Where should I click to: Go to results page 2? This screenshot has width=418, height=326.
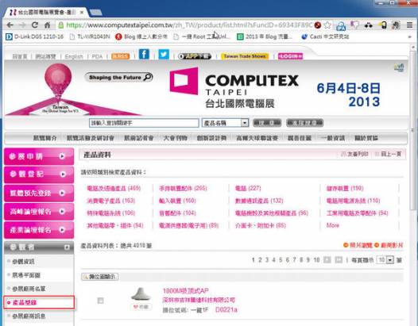[x=260, y=260]
